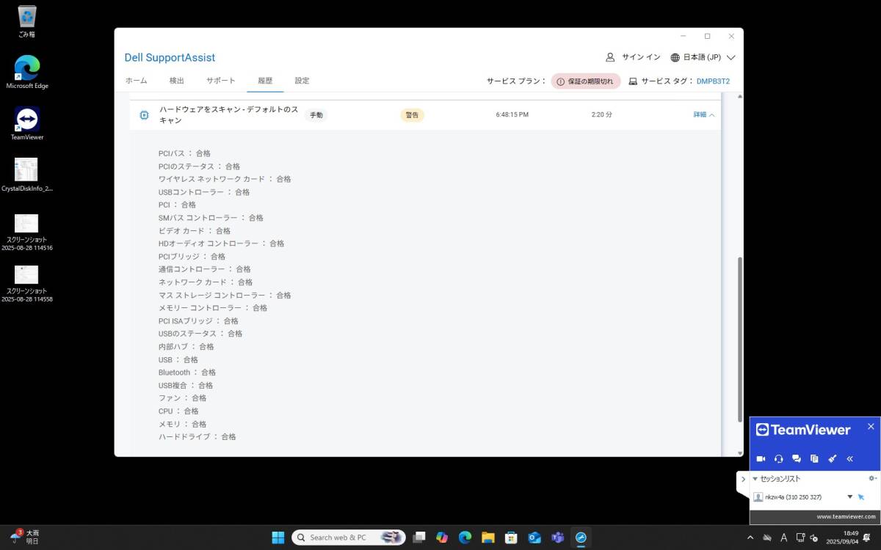Show hidden system tray icons
The height and width of the screenshot is (550, 881).
click(750, 538)
